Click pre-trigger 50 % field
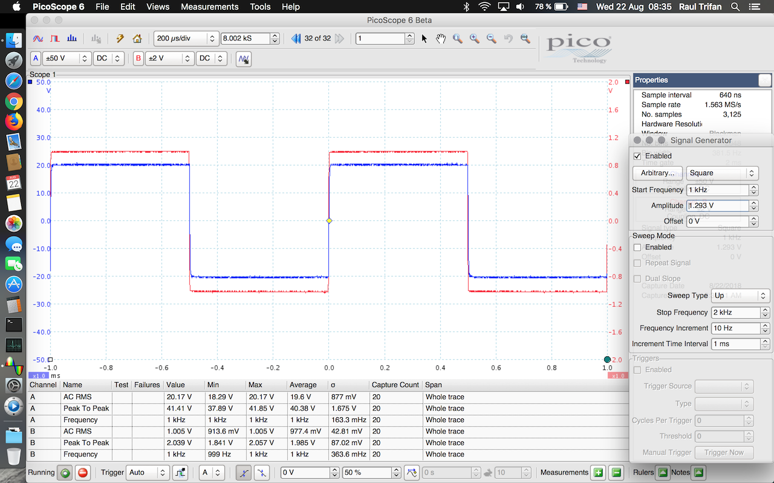 pyautogui.click(x=367, y=473)
